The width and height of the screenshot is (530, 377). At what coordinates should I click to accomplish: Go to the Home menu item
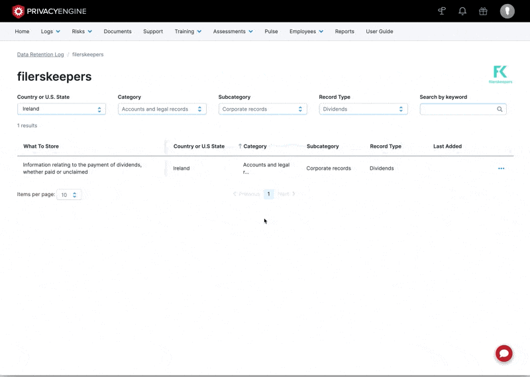tap(22, 31)
